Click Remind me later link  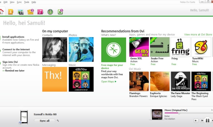point(15,70)
